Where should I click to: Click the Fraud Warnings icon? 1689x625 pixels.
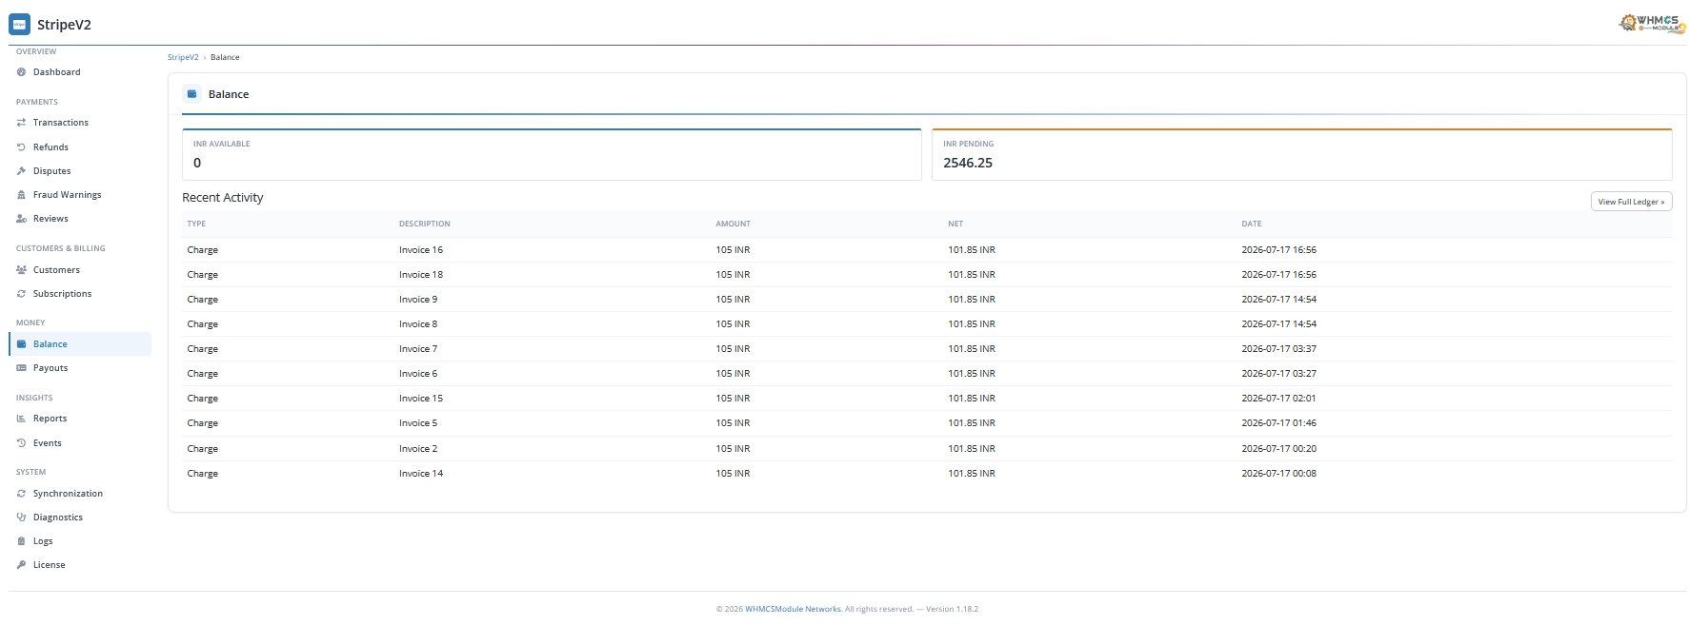pos(21,195)
